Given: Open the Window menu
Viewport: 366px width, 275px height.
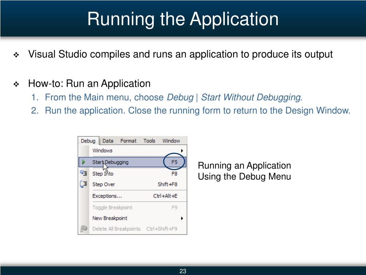Looking at the screenshot, I should (x=171, y=141).
